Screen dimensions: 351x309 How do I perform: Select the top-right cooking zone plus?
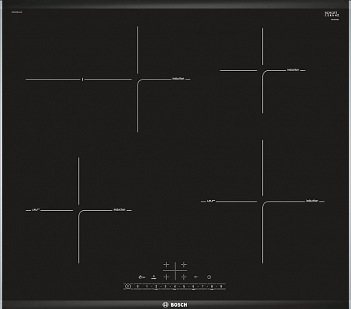(184, 264)
